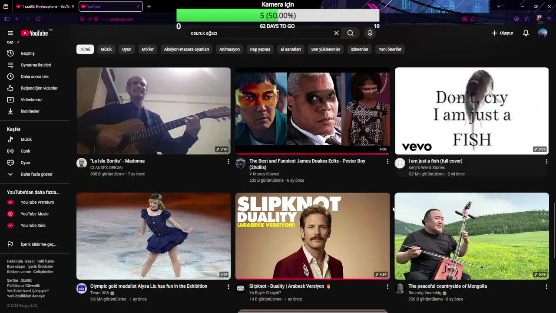Viewport: 556px width, 313px height.
Task: Open the La Isla Bonita video thumbnail
Action: [154, 110]
